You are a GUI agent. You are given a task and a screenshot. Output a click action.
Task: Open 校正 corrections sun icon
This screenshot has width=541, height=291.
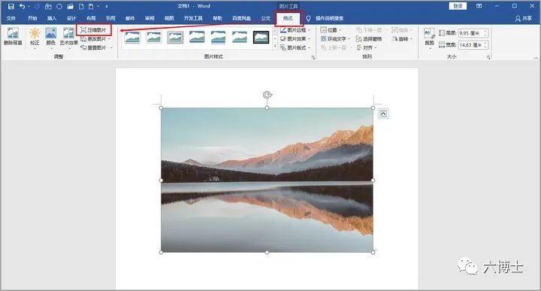pyautogui.click(x=35, y=37)
